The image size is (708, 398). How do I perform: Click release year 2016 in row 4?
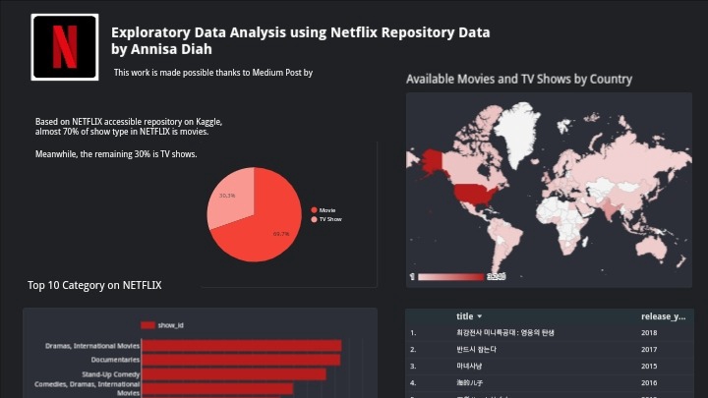pos(649,382)
